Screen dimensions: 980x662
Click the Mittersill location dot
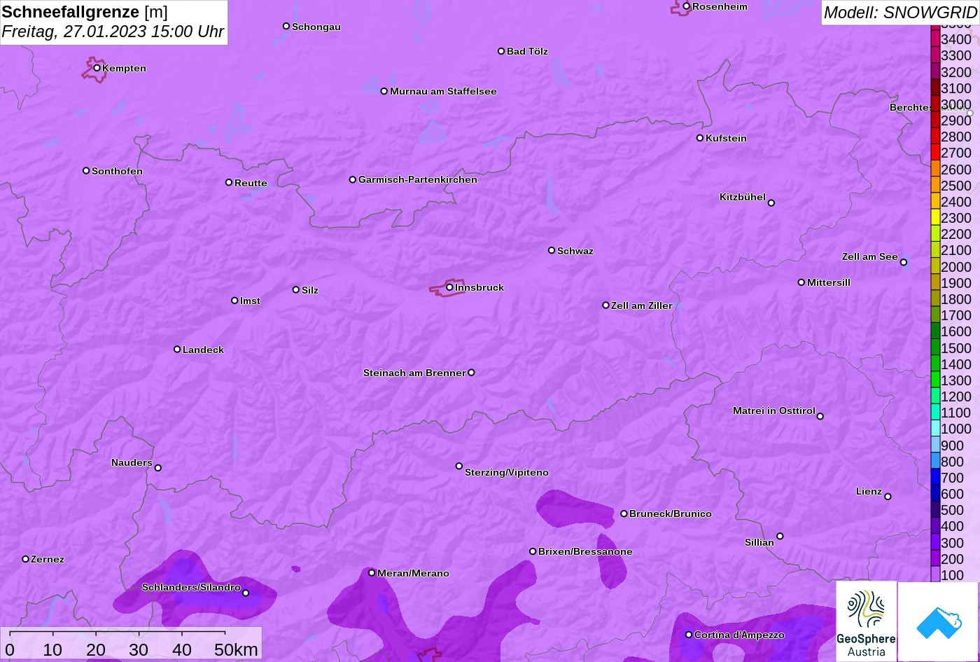click(801, 282)
